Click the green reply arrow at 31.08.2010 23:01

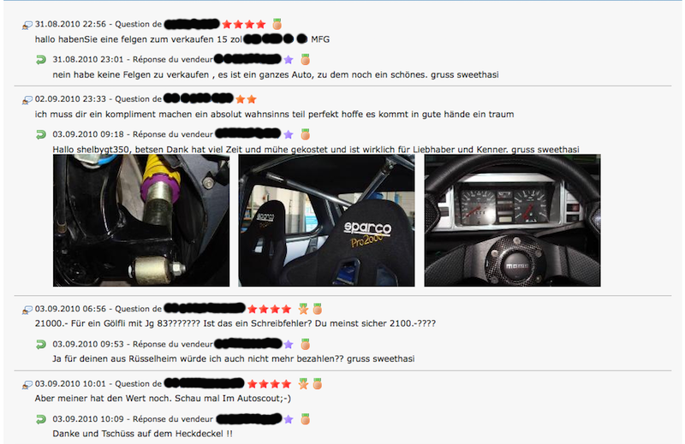pos(40,59)
